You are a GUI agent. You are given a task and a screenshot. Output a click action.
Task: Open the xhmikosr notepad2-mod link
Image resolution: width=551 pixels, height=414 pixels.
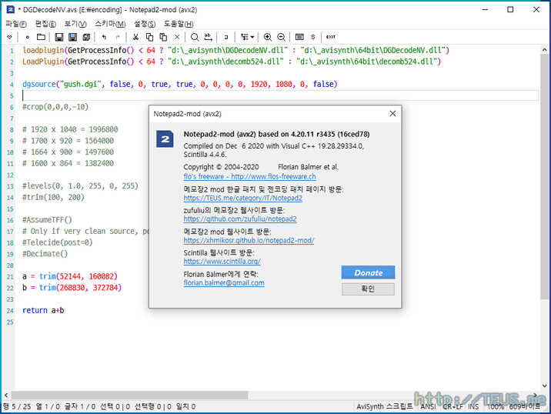coord(249,240)
